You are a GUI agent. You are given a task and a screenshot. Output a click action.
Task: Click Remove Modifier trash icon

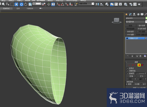coord(140,56)
